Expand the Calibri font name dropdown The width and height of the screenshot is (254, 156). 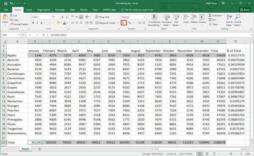click(51, 17)
